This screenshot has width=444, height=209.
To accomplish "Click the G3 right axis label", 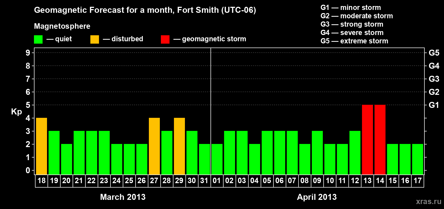I will [x=434, y=79].
